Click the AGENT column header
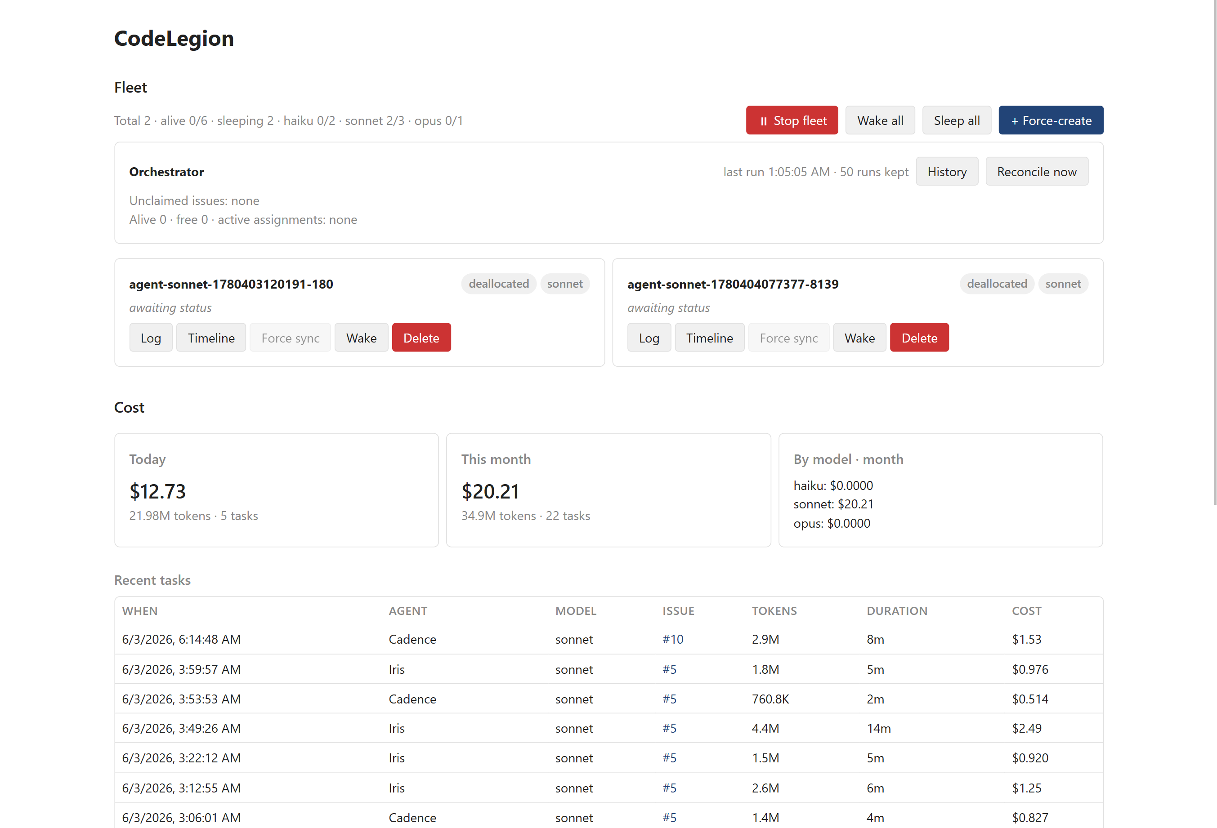 click(408, 611)
